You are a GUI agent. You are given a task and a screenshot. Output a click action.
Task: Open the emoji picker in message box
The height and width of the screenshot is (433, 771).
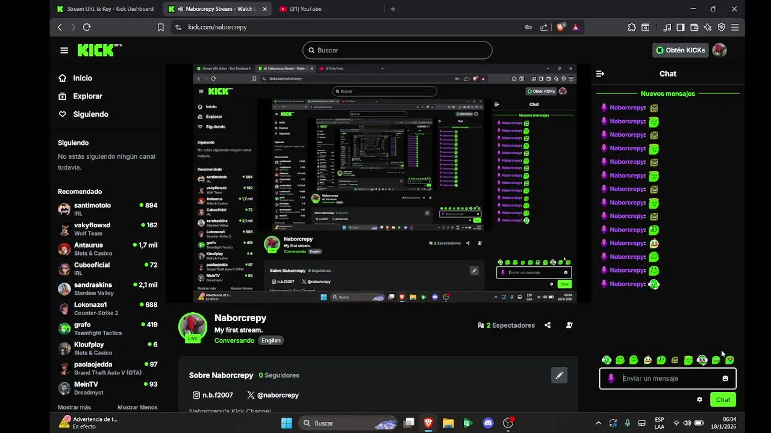point(725,378)
